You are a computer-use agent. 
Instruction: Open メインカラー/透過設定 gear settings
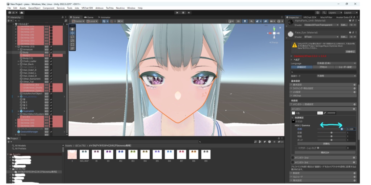[354, 104]
